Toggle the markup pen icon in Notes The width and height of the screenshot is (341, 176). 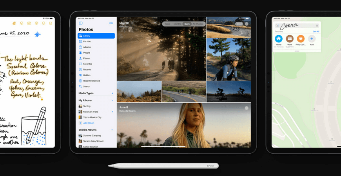(x=36, y=23)
